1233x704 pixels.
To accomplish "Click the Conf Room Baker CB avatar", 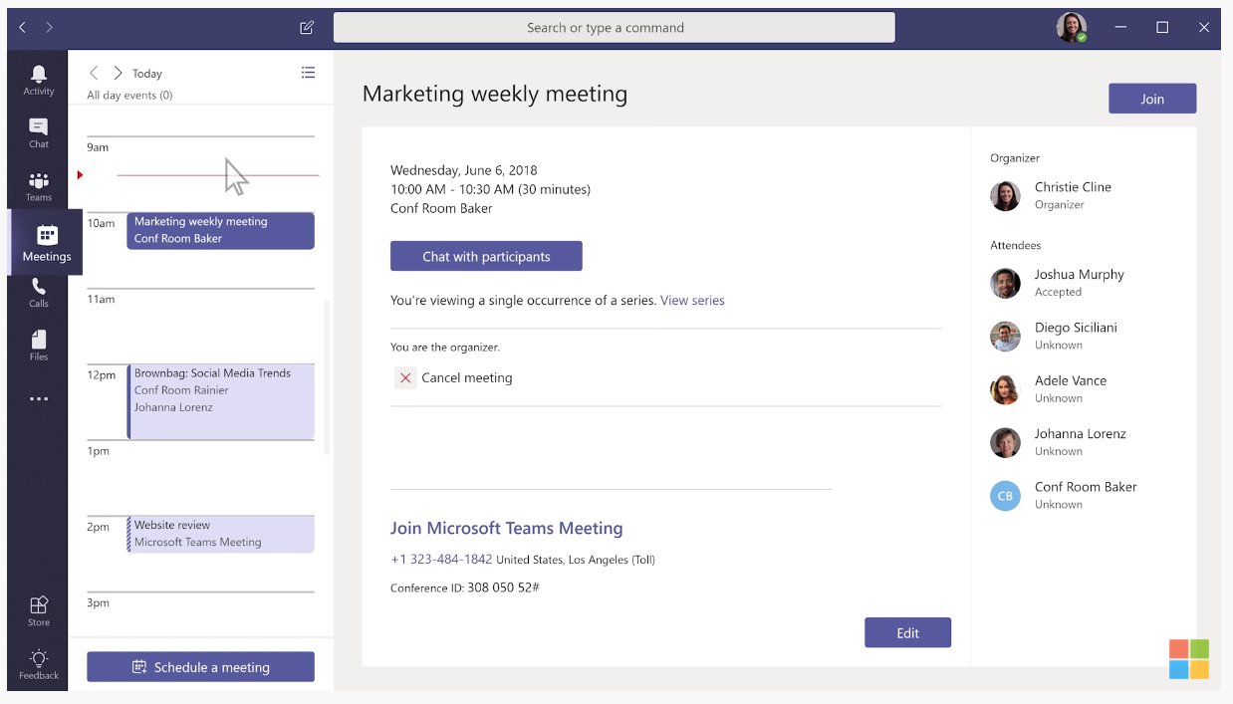I will 1005,496.
